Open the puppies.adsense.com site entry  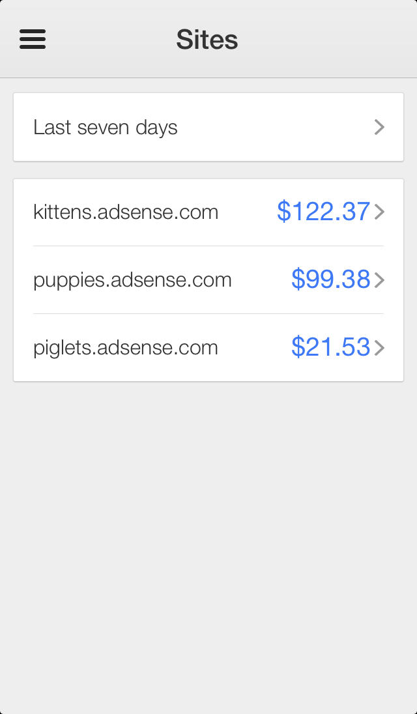pos(132,280)
